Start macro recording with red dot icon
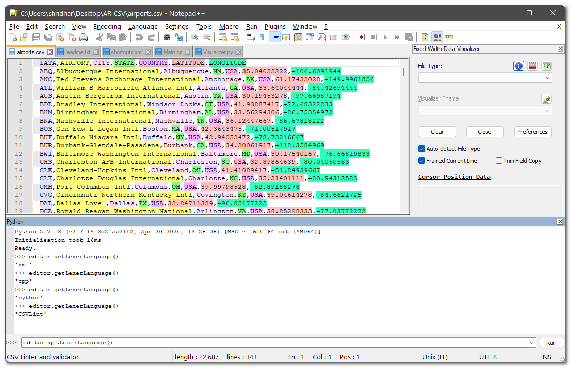 [361, 37]
